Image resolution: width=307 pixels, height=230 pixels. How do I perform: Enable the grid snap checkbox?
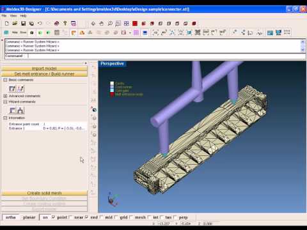point(116,217)
